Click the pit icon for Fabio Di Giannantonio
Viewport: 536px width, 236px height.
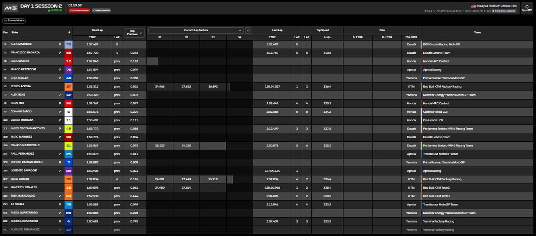(60, 128)
